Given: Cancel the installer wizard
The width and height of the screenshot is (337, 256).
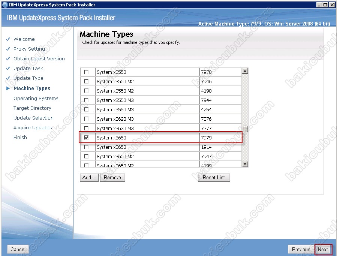Looking at the screenshot, I should (18, 249).
